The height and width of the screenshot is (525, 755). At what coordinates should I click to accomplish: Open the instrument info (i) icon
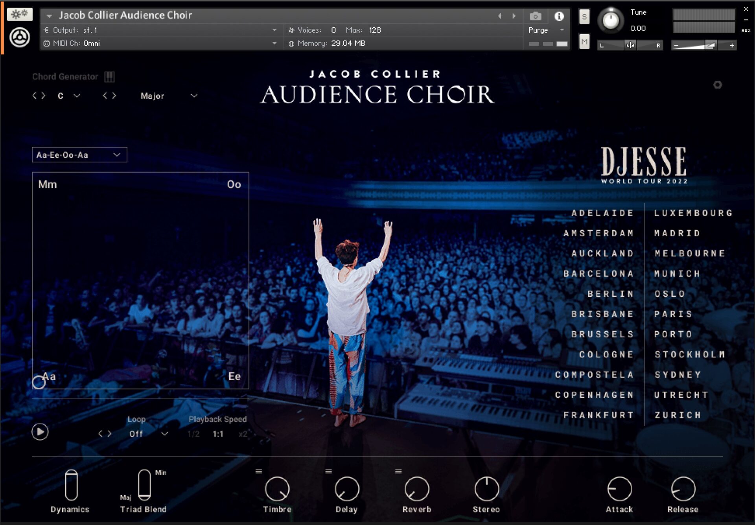coord(559,17)
